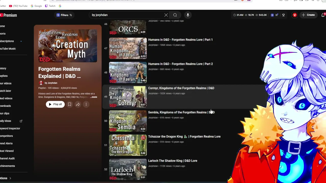Click Jorphdan's small channel avatar

(x=40, y=83)
